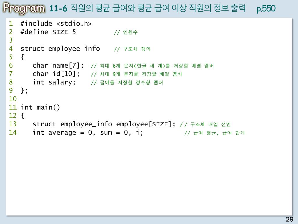Click the opening brace on line 5
The height and width of the screenshot is (224, 298).
(x=22, y=57)
